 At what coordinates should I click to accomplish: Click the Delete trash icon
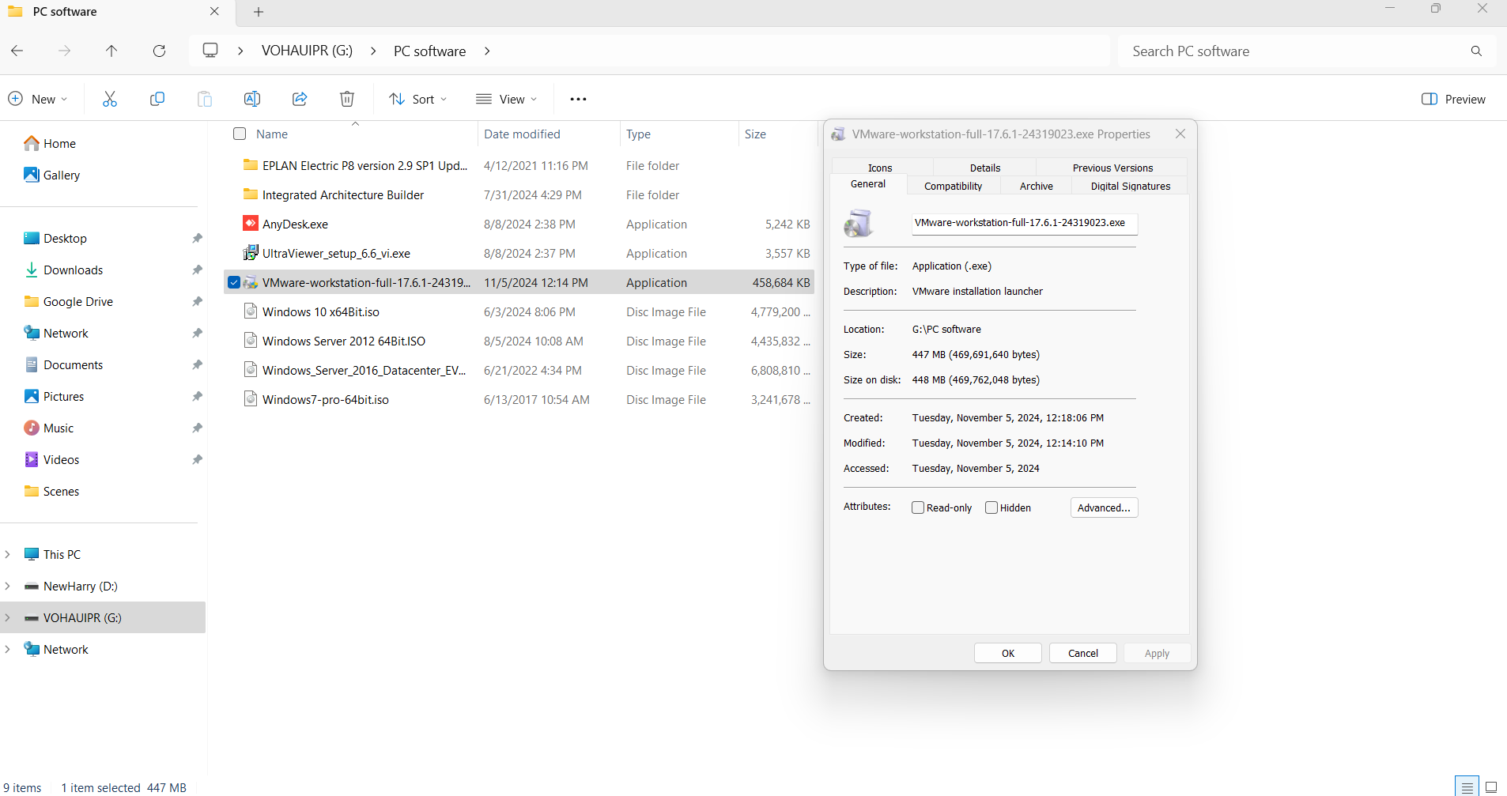point(347,99)
